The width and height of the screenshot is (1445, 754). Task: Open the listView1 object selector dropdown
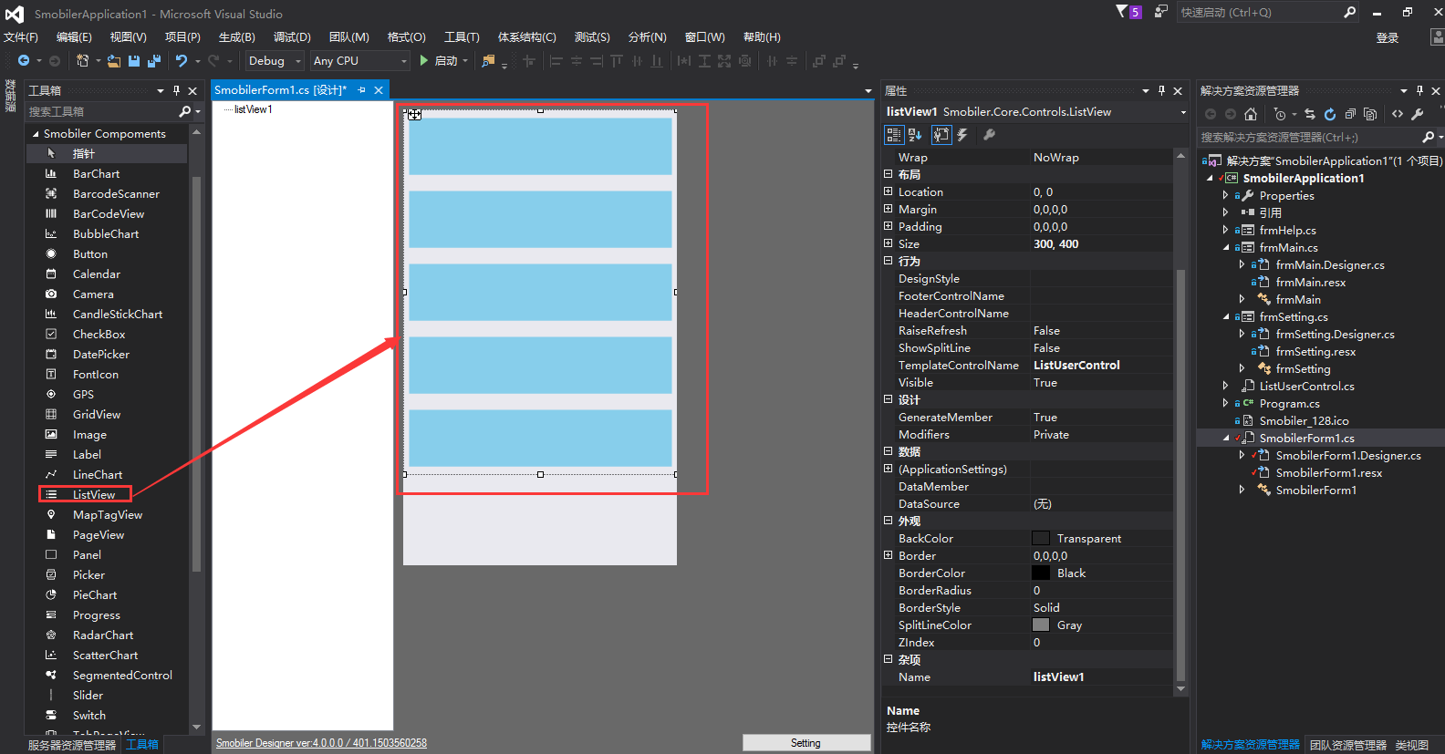click(x=1183, y=112)
